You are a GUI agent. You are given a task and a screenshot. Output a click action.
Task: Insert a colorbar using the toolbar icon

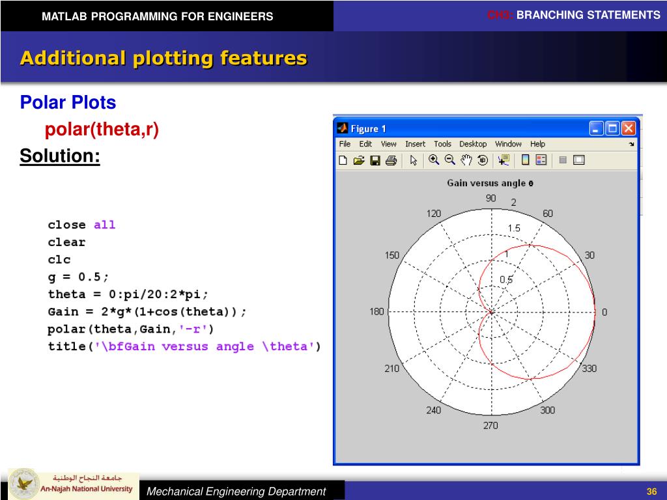pos(524,160)
